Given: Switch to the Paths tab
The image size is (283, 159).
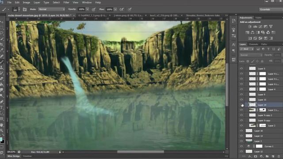Looking at the screenshot, I should (x=264, y=44).
